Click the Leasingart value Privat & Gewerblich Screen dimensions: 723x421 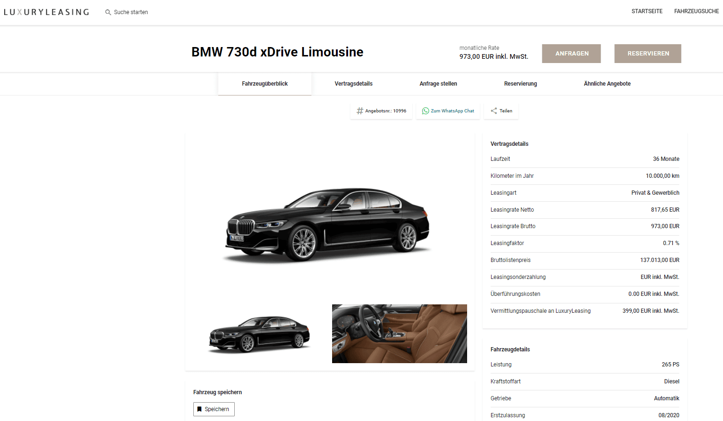coord(655,193)
